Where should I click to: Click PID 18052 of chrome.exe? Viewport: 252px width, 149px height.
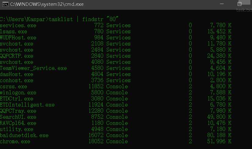[x=96, y=142]
